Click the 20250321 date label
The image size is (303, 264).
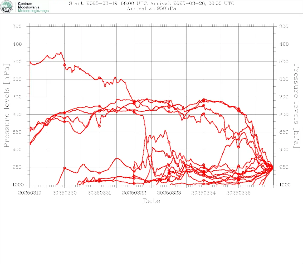pyautogui.click(x=99, y=193)
